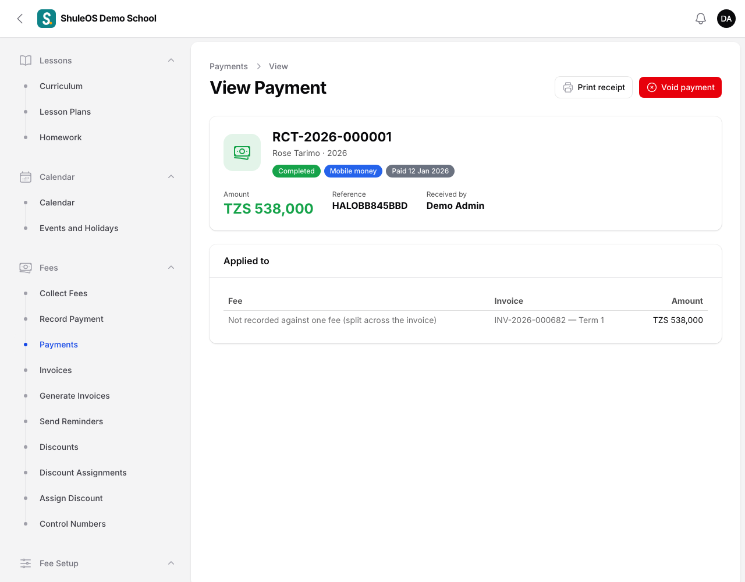
Task: Select Payments in the sidebar
Action: (x=59, y=345)
